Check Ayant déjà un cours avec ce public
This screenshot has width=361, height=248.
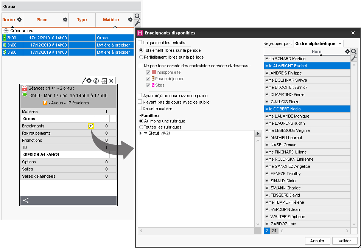click(140, 95)
